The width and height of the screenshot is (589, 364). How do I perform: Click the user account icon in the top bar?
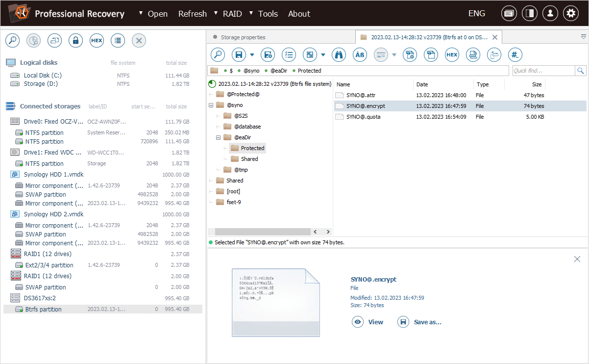point(550,13)
